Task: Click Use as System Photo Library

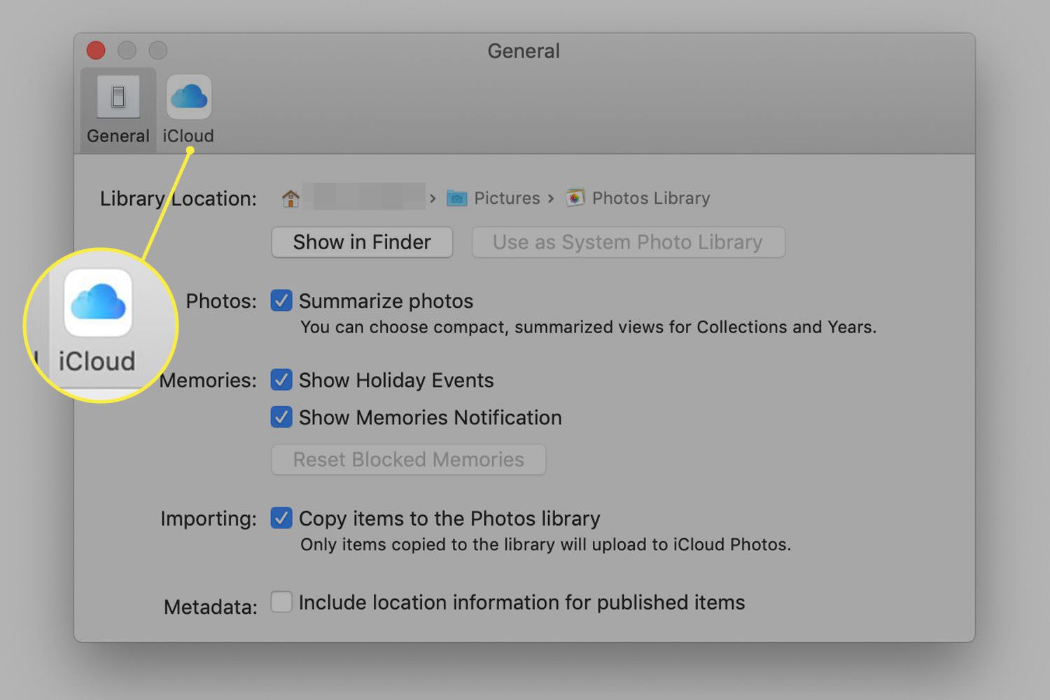Action: point(628,242)
